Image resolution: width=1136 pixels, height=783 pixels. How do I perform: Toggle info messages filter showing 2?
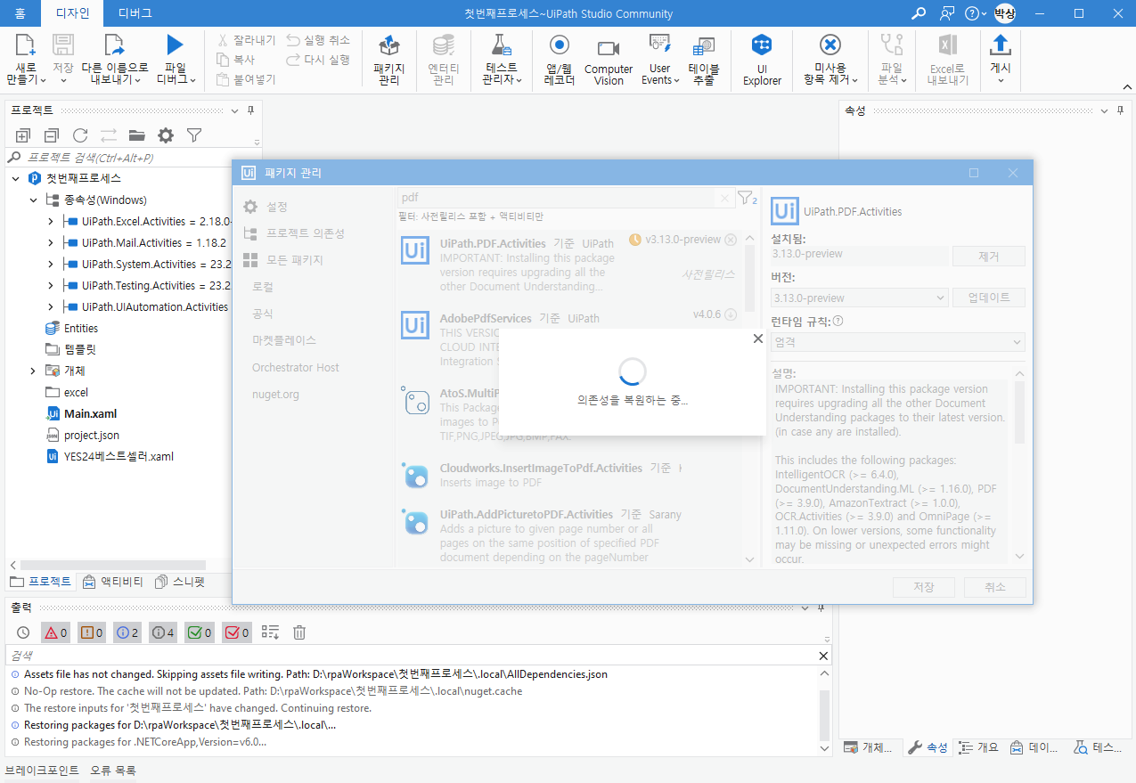[x=127, y=632]
